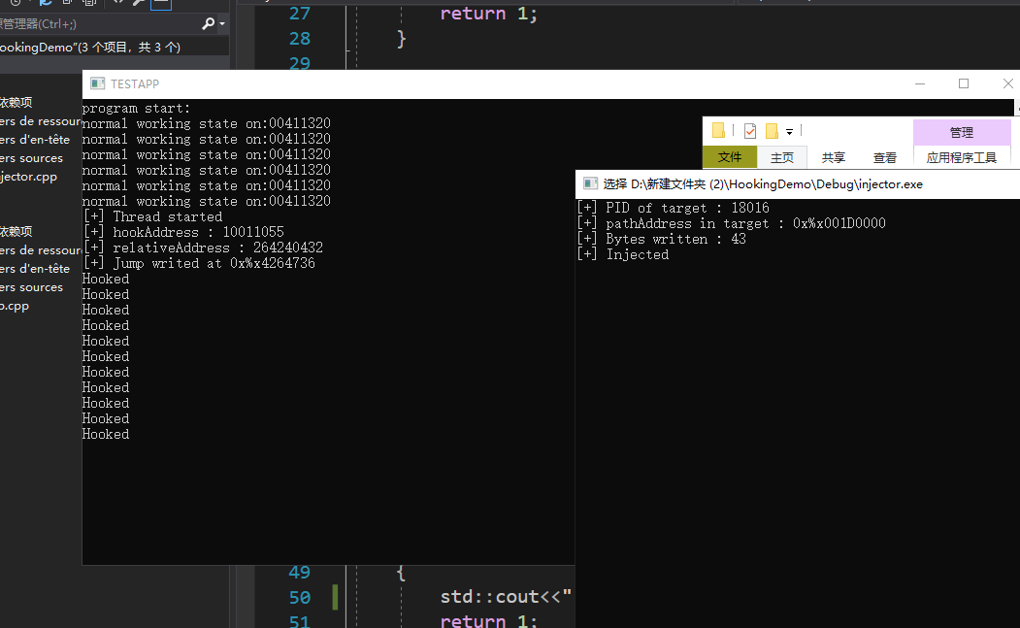Click the Show All Files icon in Solution Explorer
Viewport: 1020px width, 628px height.
pyautogui.click(x=88, y=4)
